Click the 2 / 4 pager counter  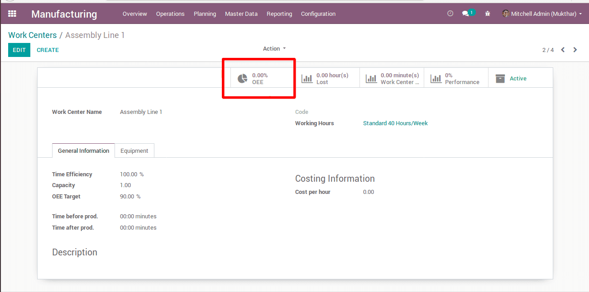point(548,50)
